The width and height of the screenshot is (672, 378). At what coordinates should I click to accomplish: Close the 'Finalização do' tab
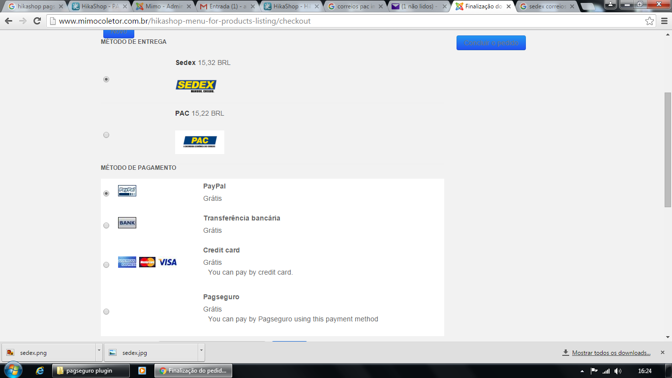[x=509, y=7]
